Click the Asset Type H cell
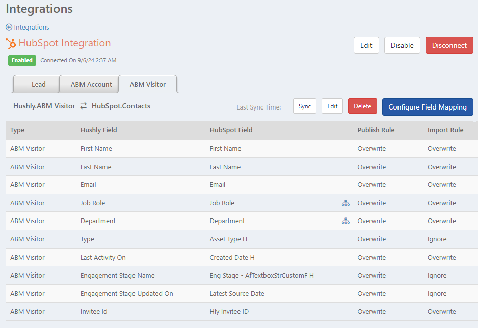 [x=228, y=239]
